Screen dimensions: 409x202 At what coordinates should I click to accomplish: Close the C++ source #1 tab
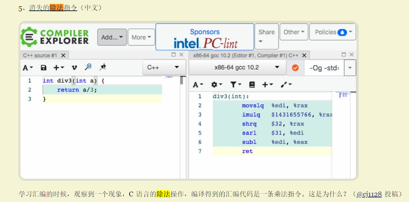[x=63, y=55]
